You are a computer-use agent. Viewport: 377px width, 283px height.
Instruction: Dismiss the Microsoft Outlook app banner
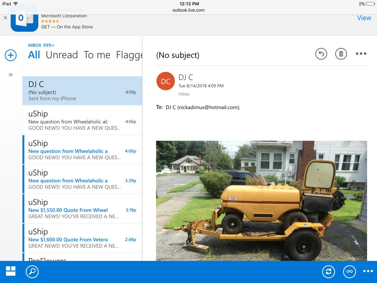point(5,18)
